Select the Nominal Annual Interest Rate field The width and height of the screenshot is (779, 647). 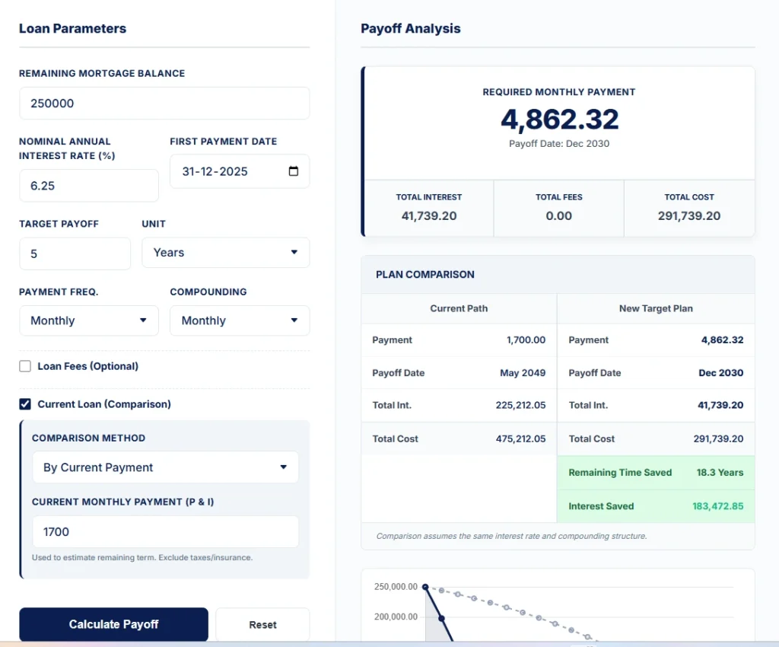pyautogui.click(x=88, y=185)
